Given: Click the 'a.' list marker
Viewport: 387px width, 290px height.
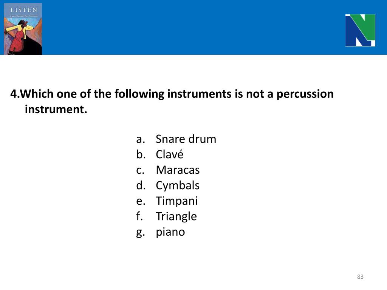Looking at the screenshot, I should 140,139.
